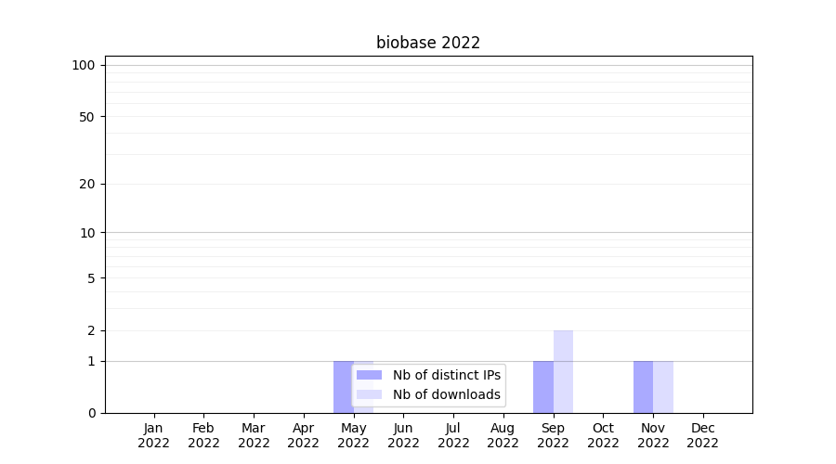Click the Mar 2022 x-axis label
836x464 pixels.
pos(254,435)
